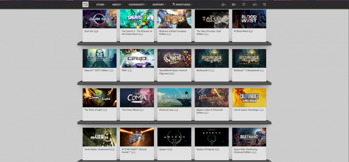349x162 pixels.
Task: Expand the STORE menu
Action: (x=101, y=4)
